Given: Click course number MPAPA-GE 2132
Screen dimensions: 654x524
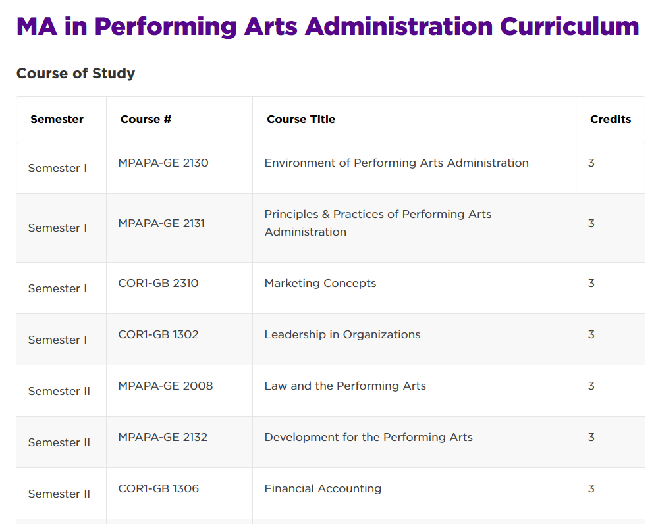Looking at the screenshot, I should click(x=163, y=437).
